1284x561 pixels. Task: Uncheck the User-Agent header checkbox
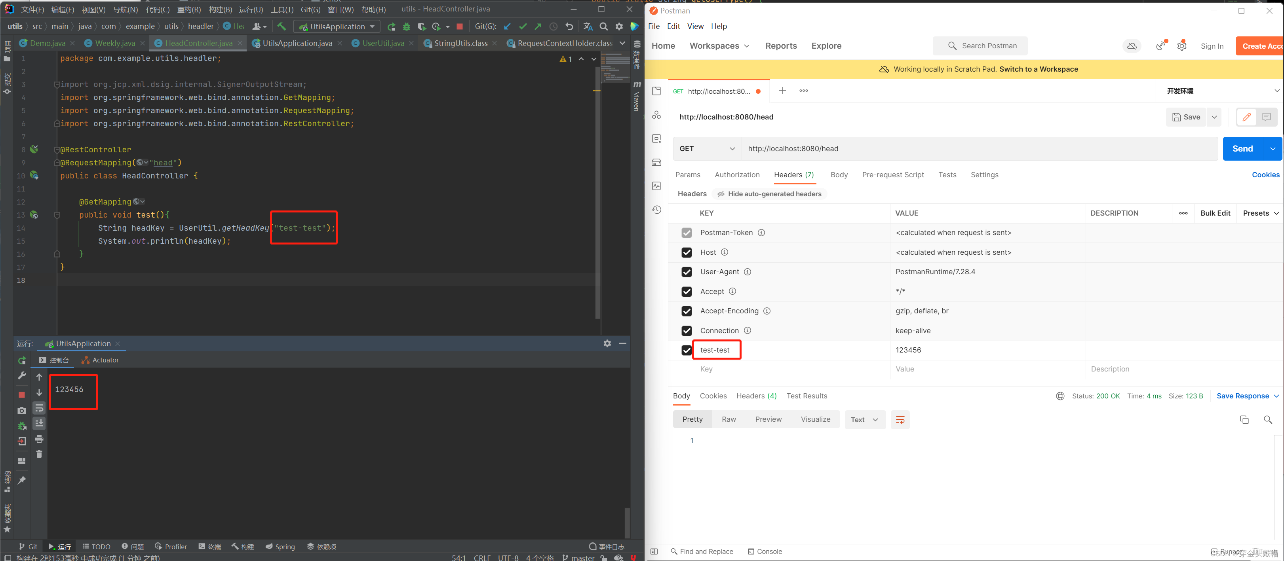click(x=687, y=272)
